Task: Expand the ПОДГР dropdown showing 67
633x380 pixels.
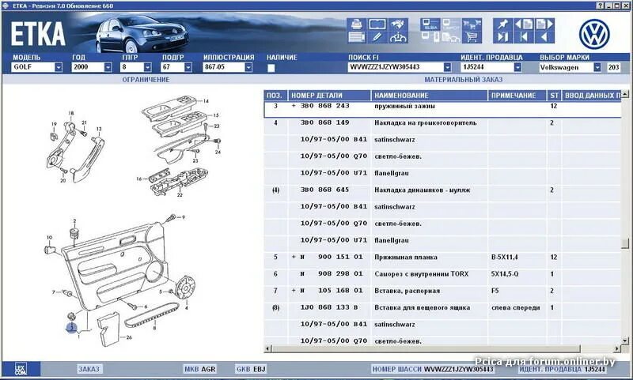Action: click(x=188, y=67)
